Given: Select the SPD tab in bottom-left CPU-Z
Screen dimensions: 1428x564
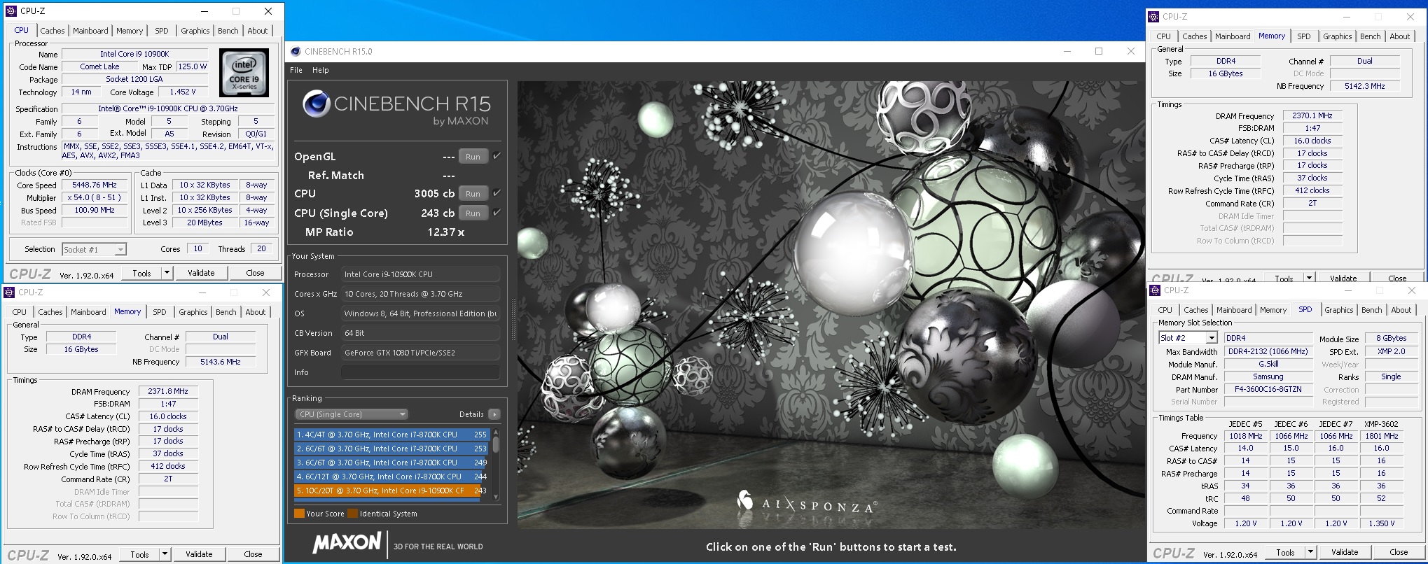Looking at the screenshot, I should click(x=160, y=312).
